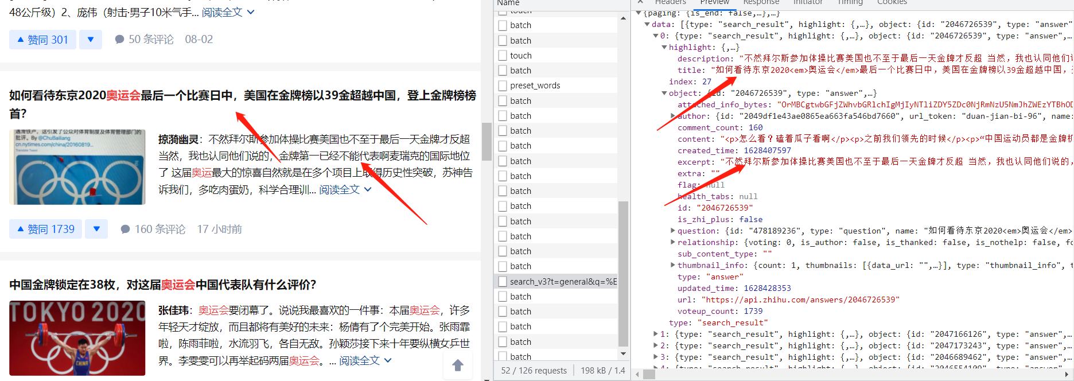
Task: Expand item 2 of the data array
Action: tap(656, 345)
